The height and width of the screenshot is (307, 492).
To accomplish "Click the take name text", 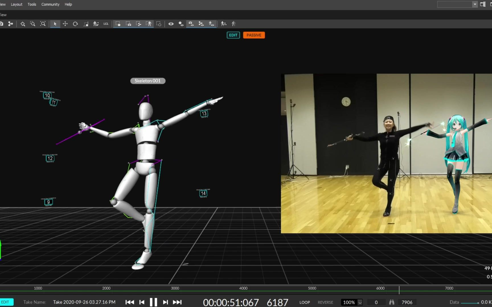I will (84, 302).
